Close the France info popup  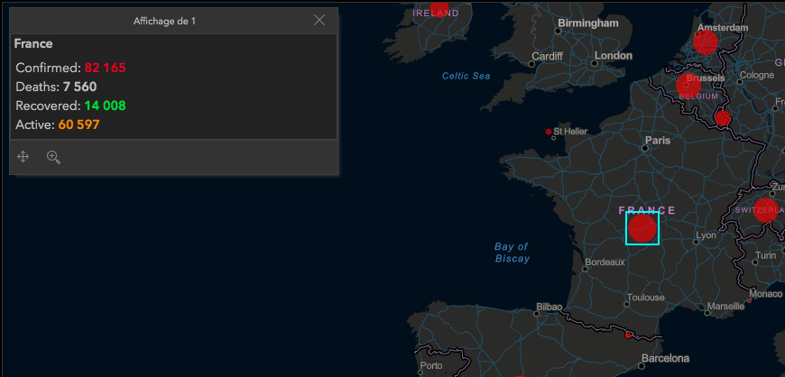(319, 20)
